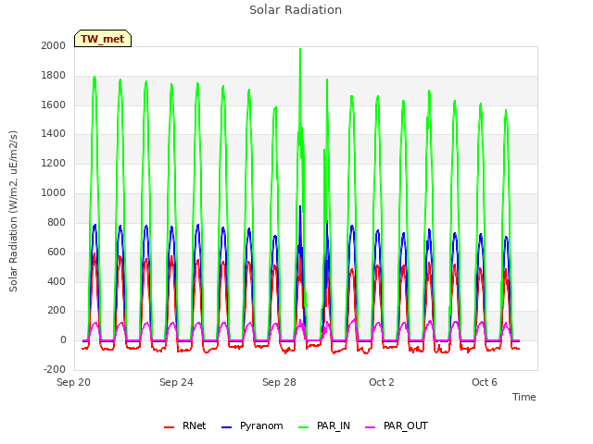Click the Sep 24 x-axis label
593x444 pixels.
tap(176, 382)
